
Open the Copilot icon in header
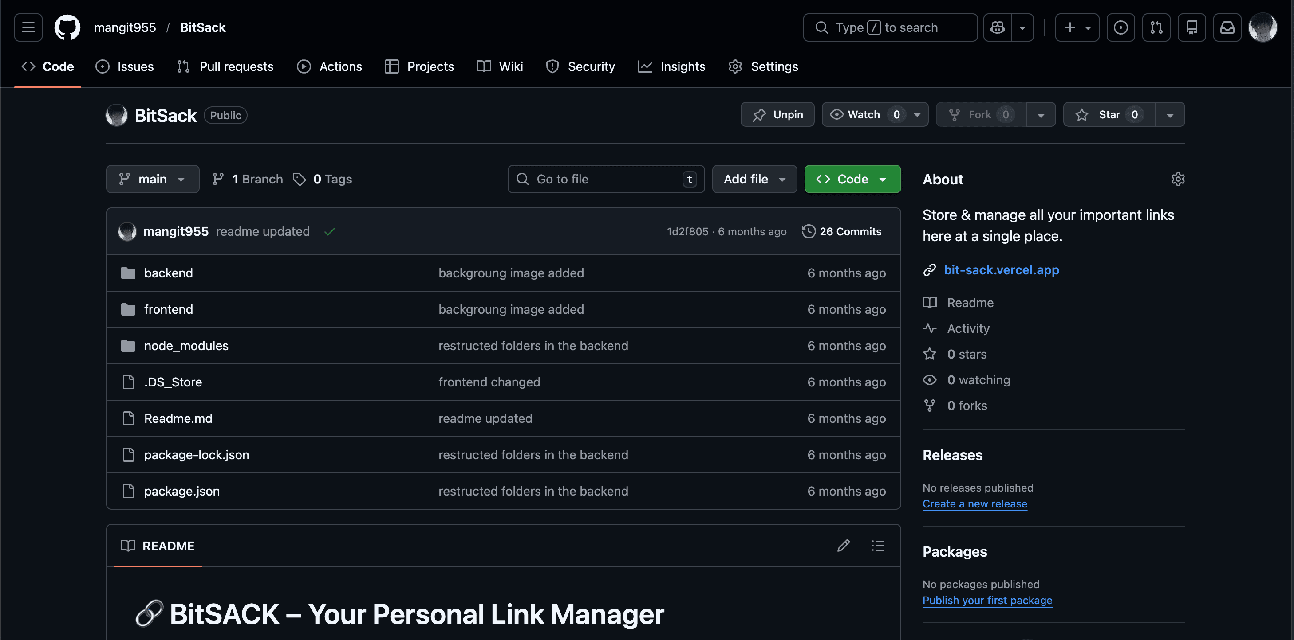click(x=997, y=27)
